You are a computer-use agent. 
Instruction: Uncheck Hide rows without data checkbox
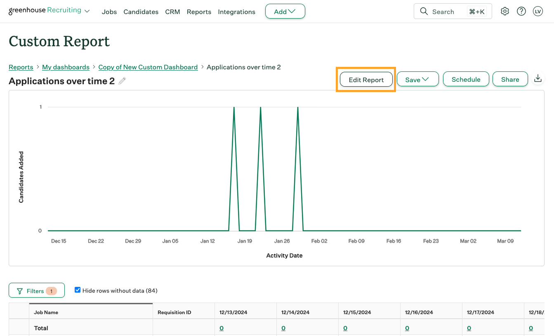click(78, 290)
